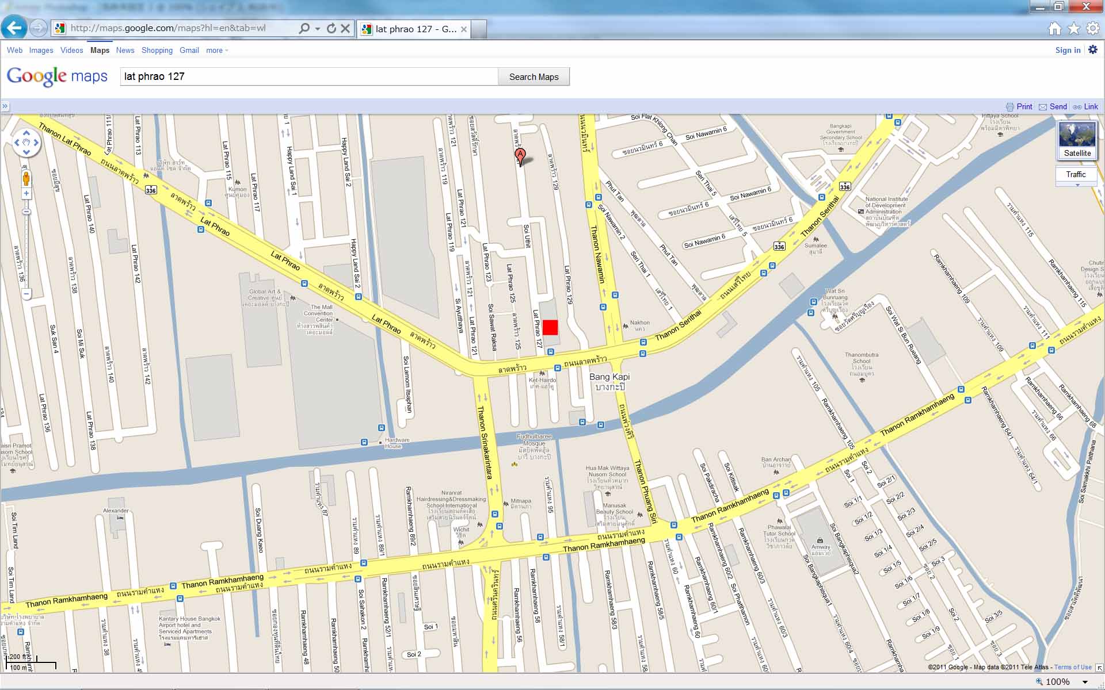
Task: Open Google options gear next to Sign in
Action: click(x=1093, y=49)
